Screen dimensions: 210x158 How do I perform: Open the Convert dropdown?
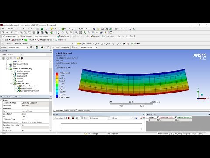(x=30, y=40)
